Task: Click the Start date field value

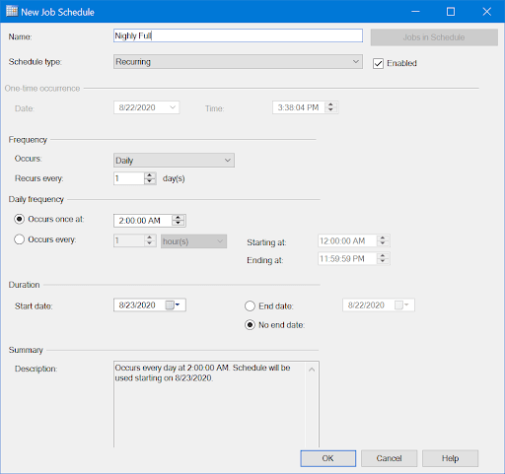Action: pyautogui.click(x=137, y=305)
